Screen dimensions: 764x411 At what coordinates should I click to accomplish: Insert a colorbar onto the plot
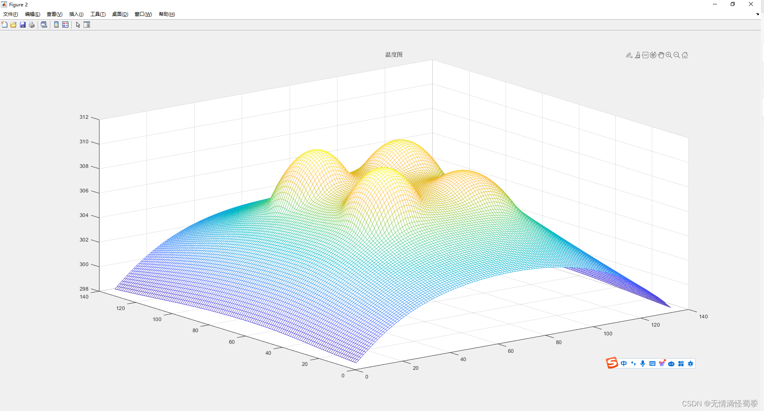pos(55,25)
